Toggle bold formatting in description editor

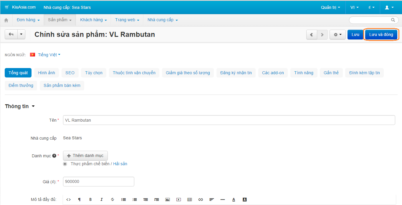coord(90,199)
